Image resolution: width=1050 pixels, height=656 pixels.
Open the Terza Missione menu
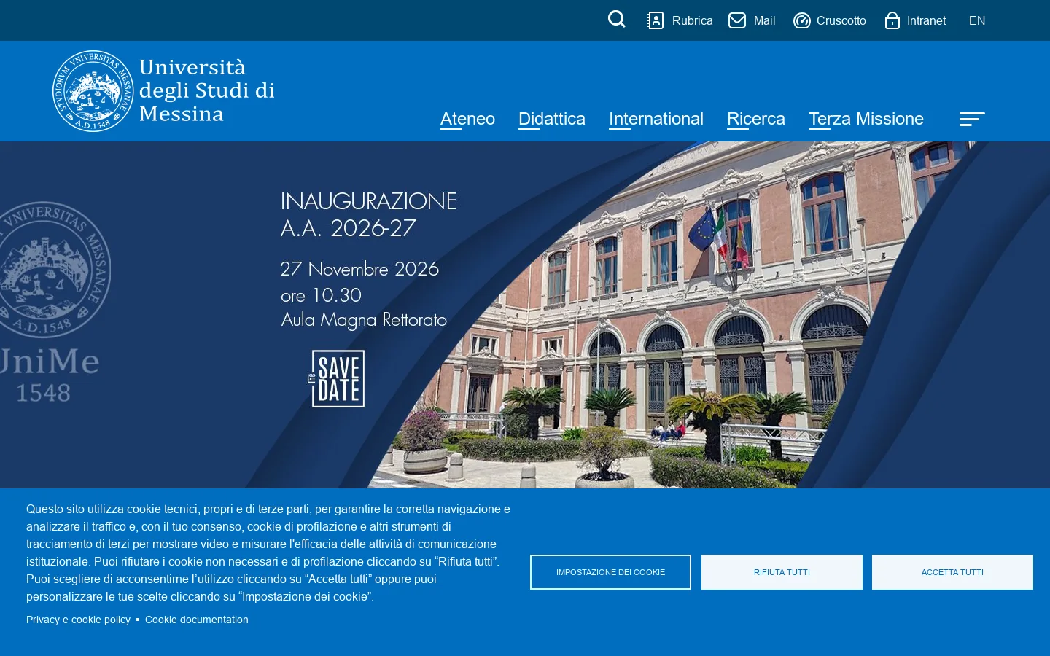[866, 119]
